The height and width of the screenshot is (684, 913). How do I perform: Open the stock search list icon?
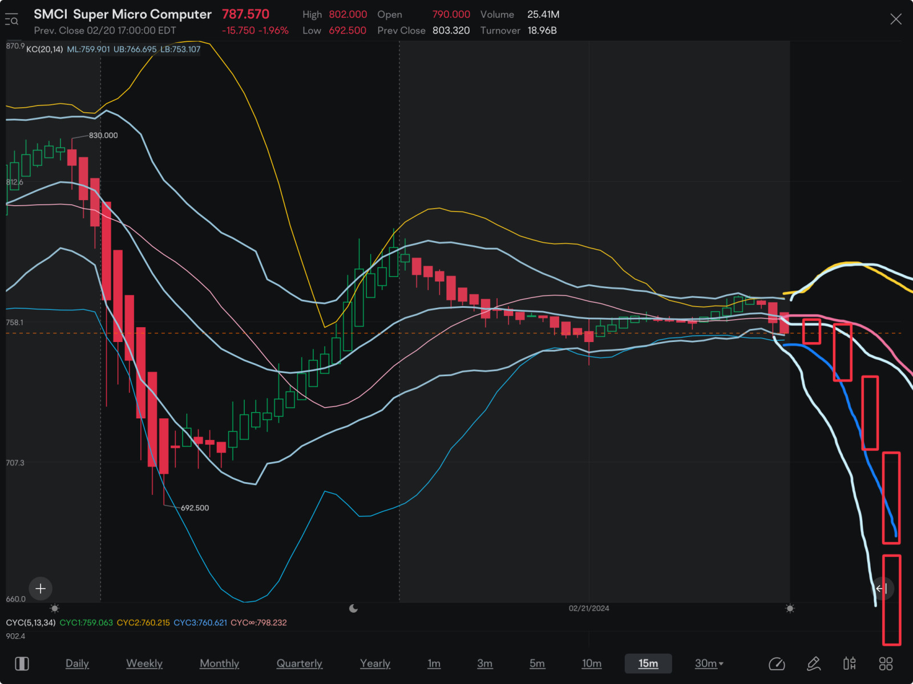click(x=11, y=20)
